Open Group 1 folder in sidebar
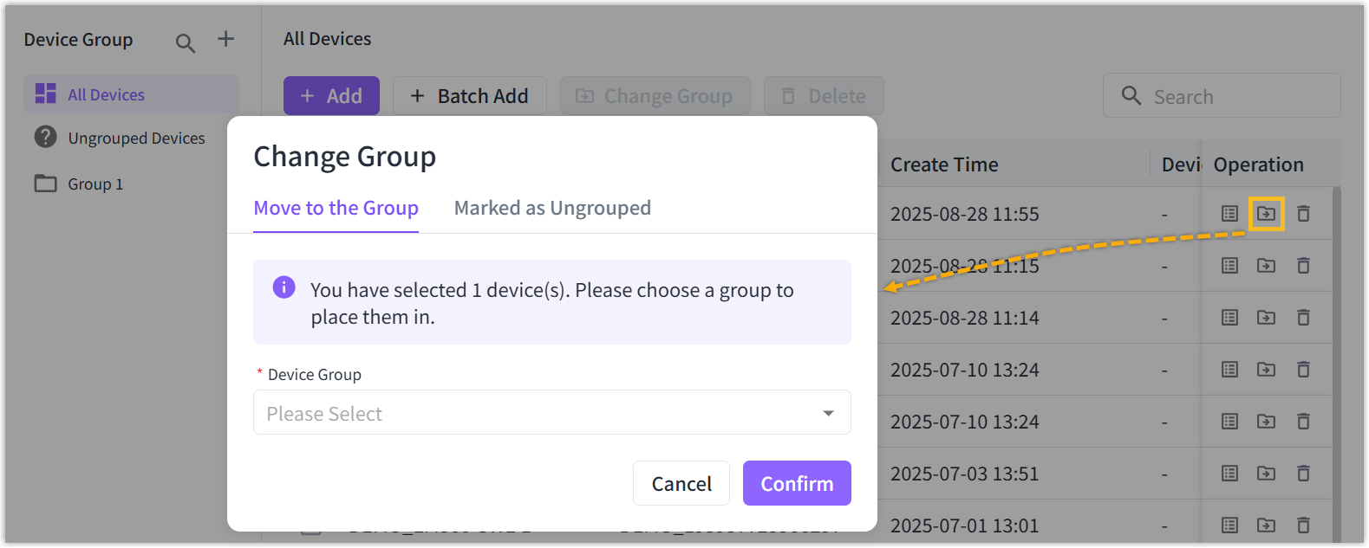Viewport: 1369px width, 548px height. pyautogui.click(x=95, y=184)
